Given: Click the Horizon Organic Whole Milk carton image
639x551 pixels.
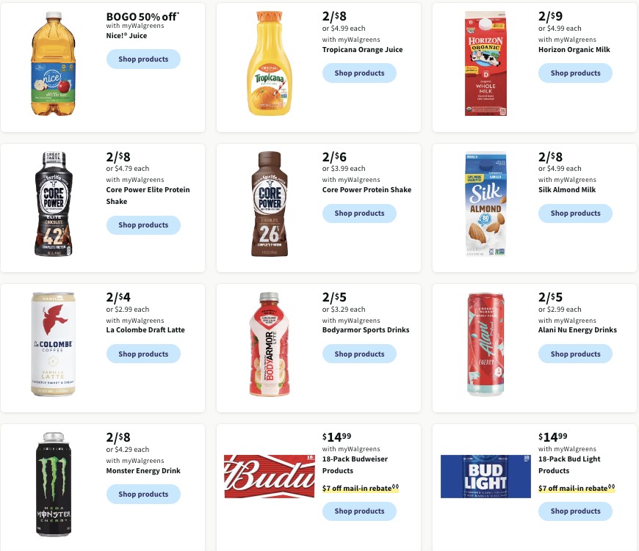Looking at the screenshot, I should click(x=485, y=63).
